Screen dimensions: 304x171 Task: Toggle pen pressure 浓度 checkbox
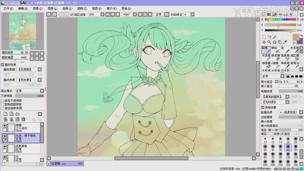tap(272, 134)
